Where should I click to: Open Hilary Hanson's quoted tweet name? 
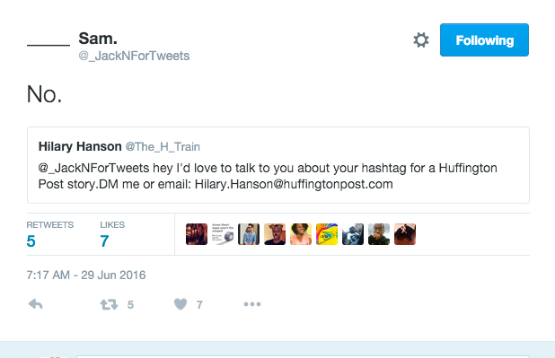(x=80, y=146)
